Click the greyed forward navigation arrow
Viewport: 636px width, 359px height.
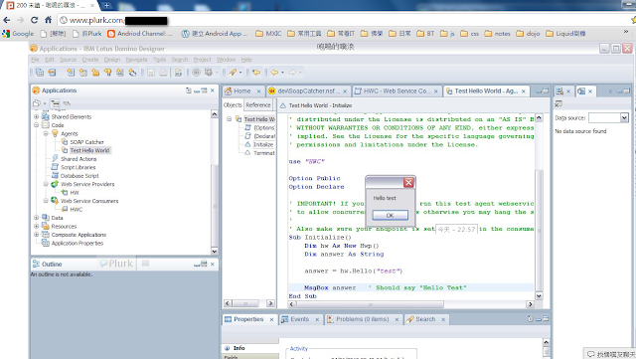292,73
